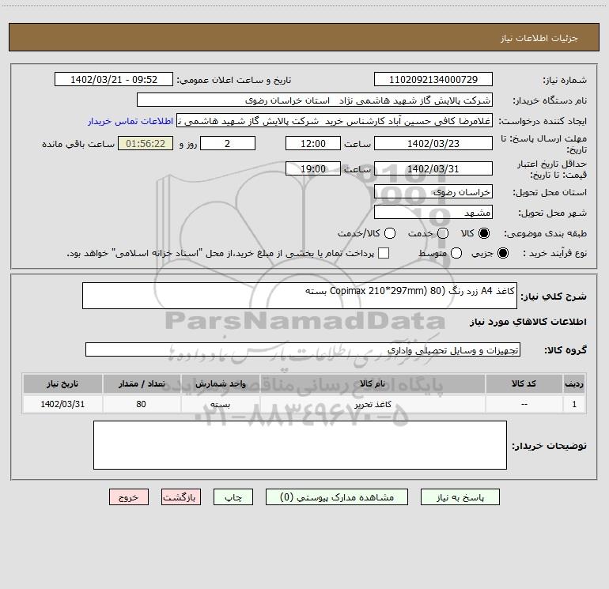The height and width of the screenshot is (589, 609).
Task: Select the متوسط purchase type radio
Action: 456,253
